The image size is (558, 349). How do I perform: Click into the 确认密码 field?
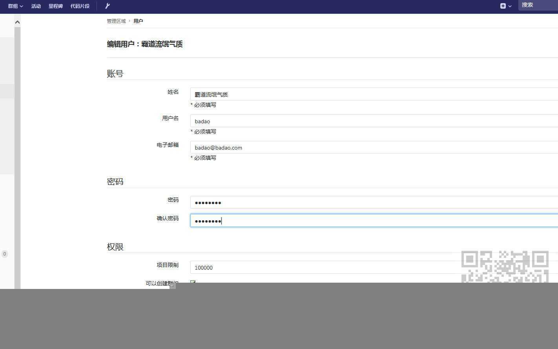tap(374, 221)
